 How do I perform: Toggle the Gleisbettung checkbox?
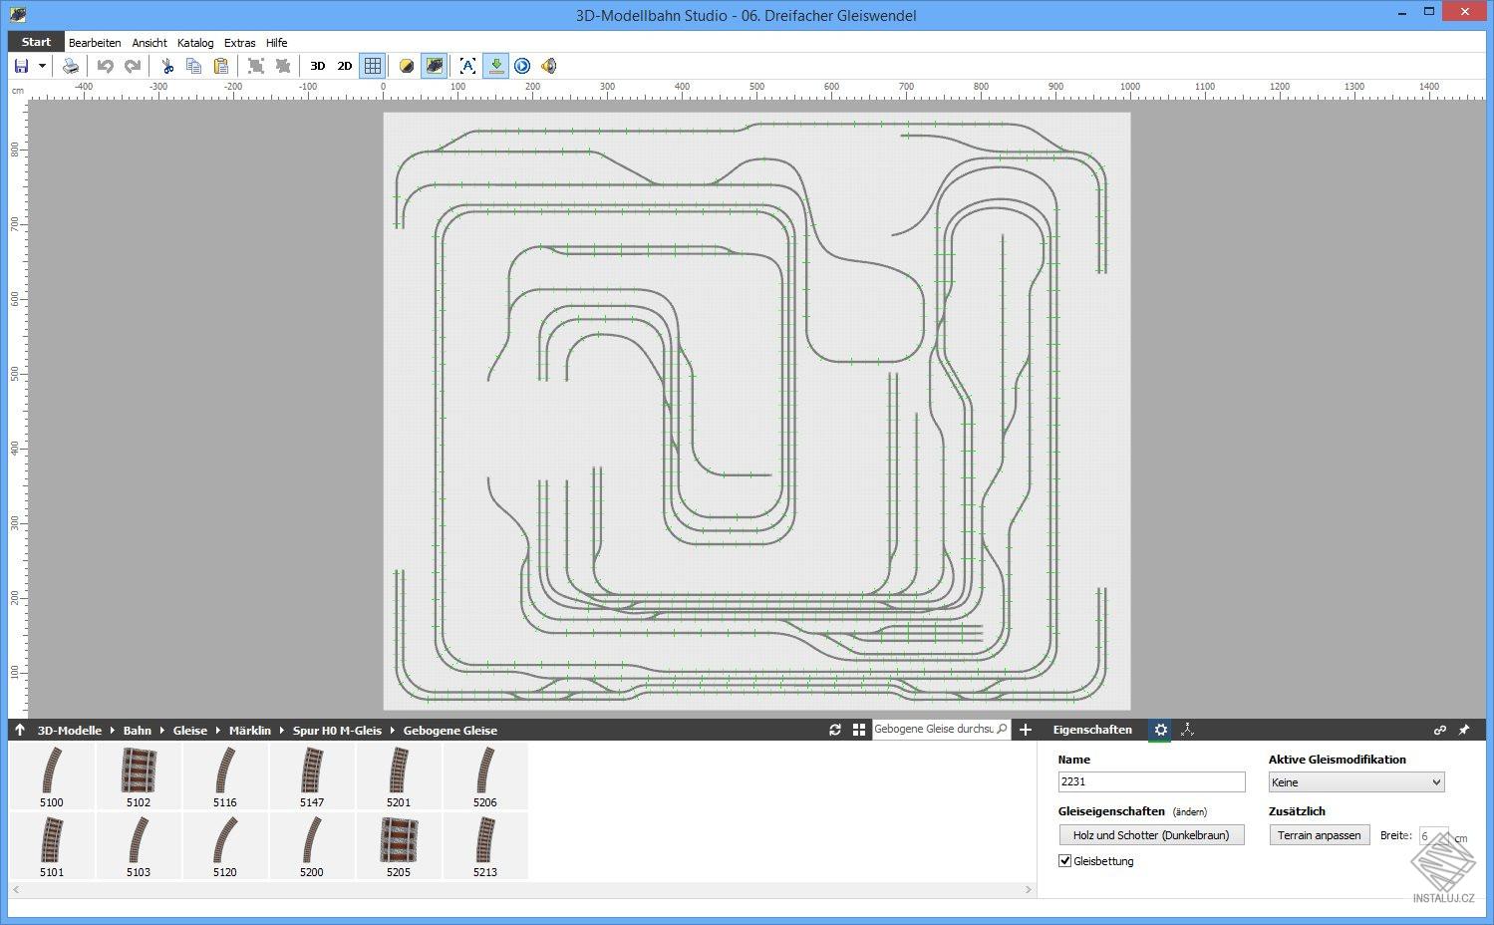[1064, 860]
